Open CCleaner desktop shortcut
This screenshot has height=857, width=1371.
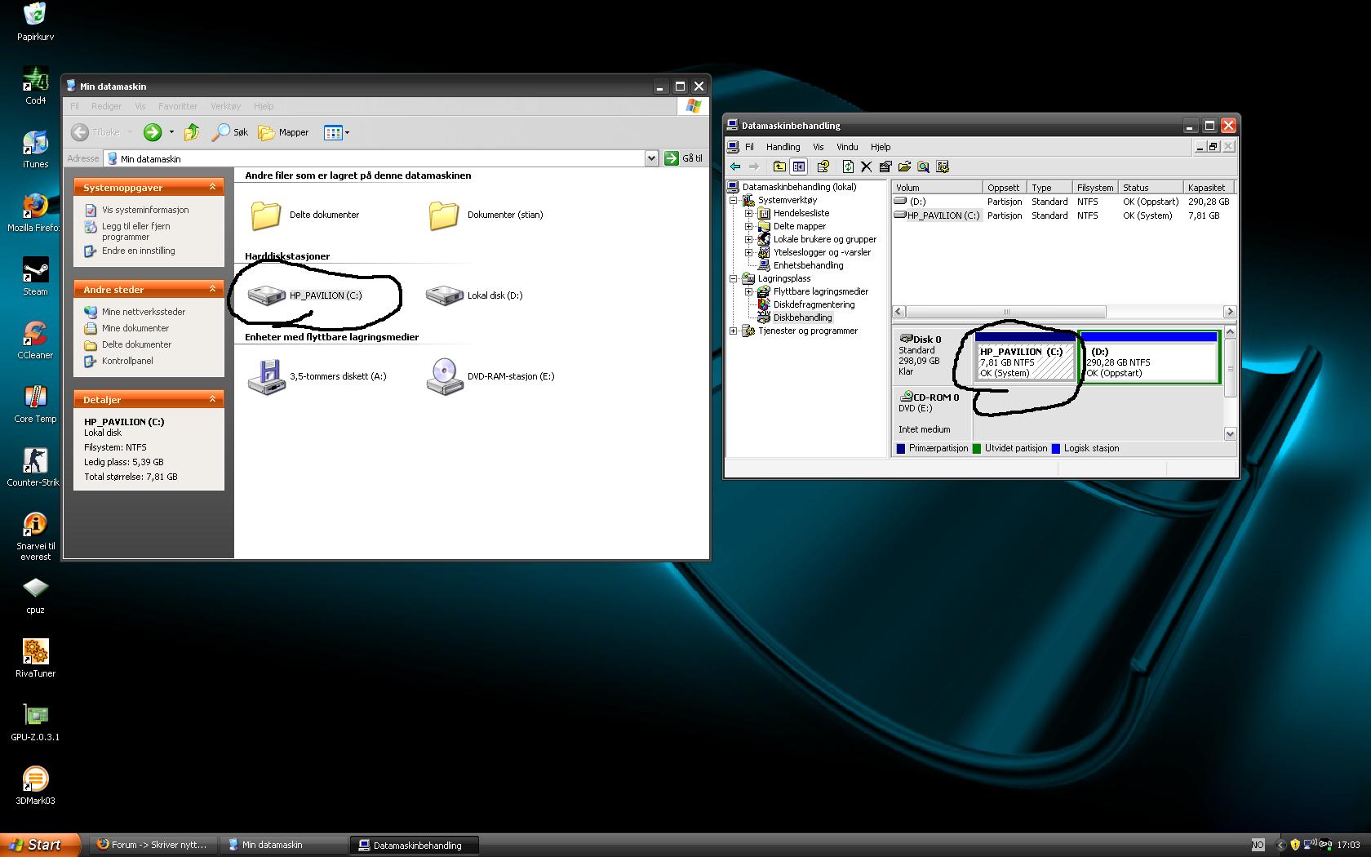pos(35,335)
